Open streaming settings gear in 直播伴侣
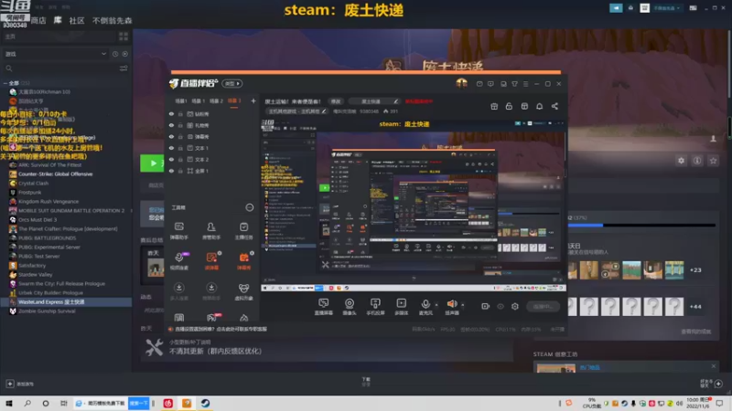Screen dimensions: 732x411 pos(515,306)
